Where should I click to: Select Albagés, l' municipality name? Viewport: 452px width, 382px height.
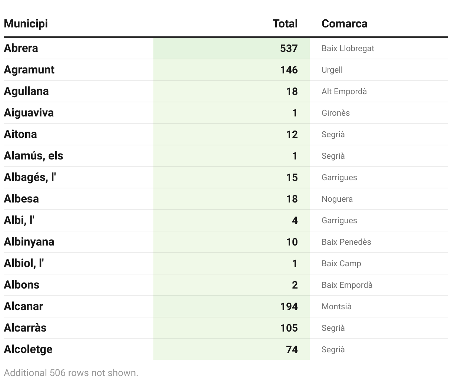pos(30,177)
